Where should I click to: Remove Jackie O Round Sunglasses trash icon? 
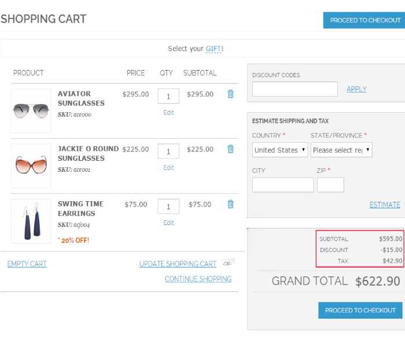pos(230,149)
